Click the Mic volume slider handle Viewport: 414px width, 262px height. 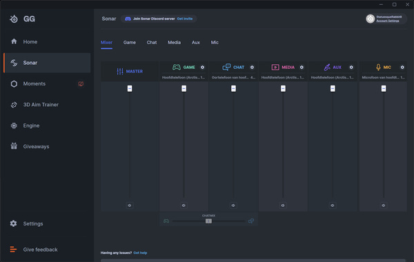click(x=384, y=88)
